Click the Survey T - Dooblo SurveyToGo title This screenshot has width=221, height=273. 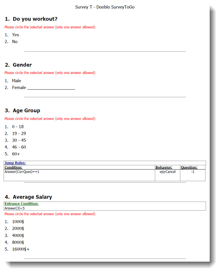pyautogui.click(x=105, y=7)
